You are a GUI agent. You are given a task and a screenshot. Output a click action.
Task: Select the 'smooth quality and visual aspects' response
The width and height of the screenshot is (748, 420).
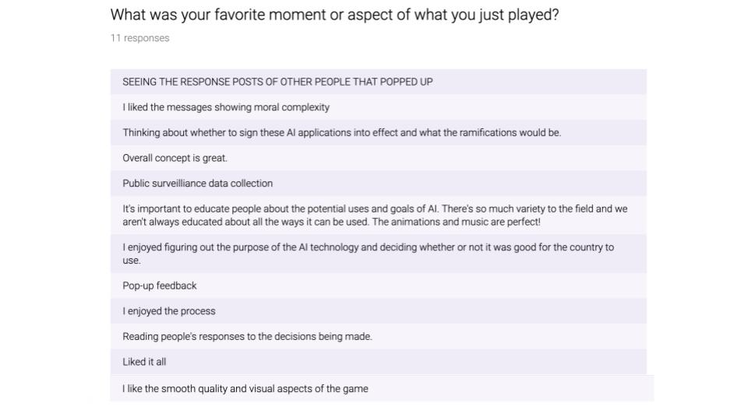[382, 388]
